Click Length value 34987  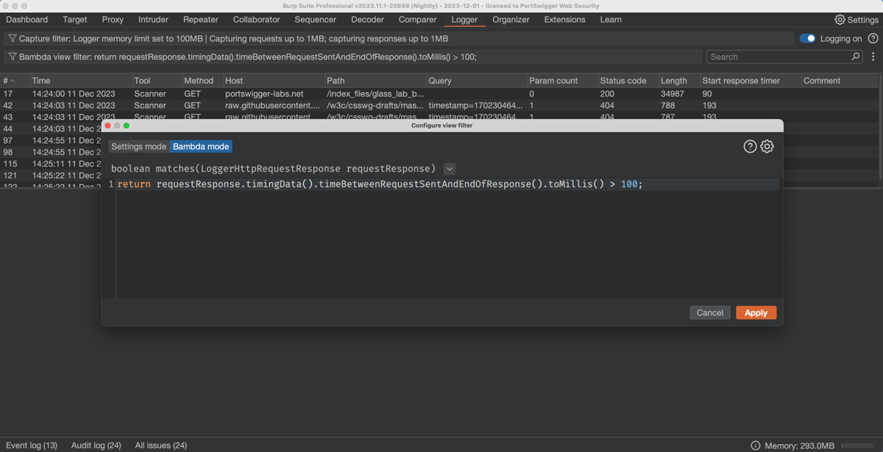pyautogui.click(x=673, y=93)
